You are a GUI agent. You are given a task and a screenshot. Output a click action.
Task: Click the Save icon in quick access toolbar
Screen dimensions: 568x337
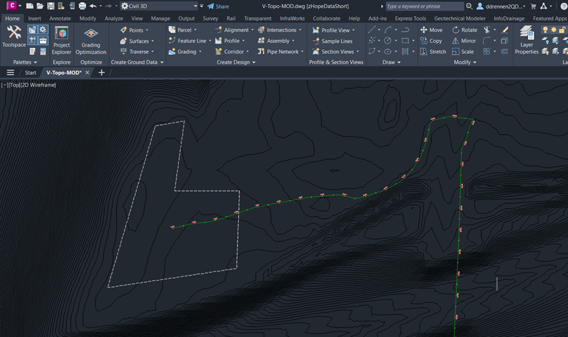(x=51, y=6)
